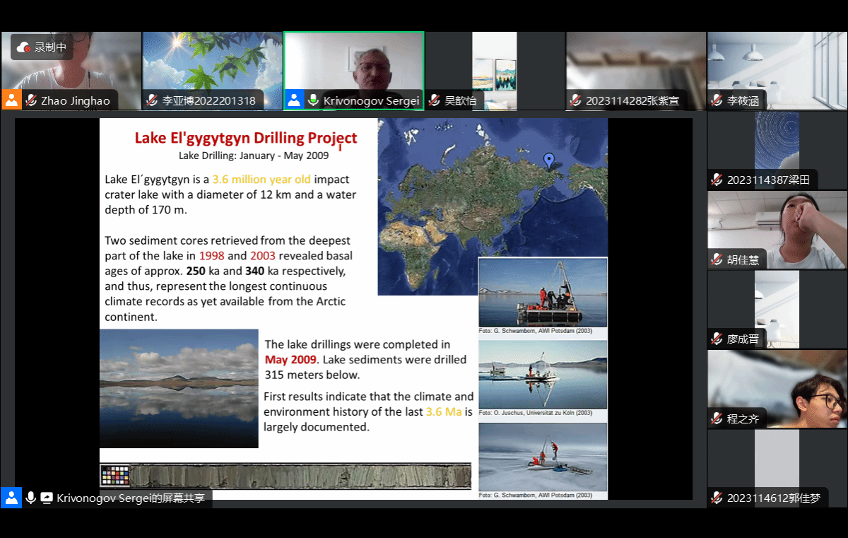The image size is (848, 538).
Task: Click the blue location pin on the world map
Action: click(x=548, y=160)
